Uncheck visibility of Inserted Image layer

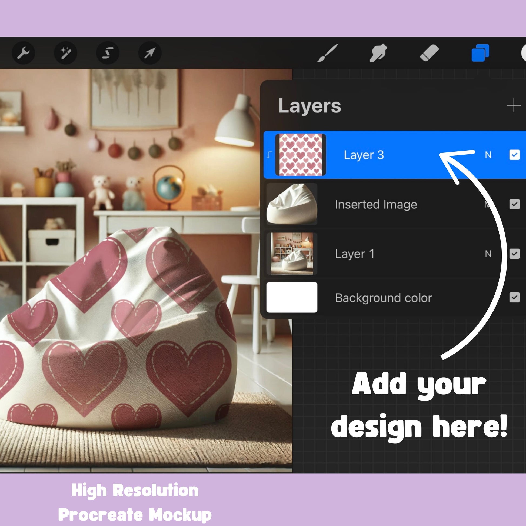(514, 204)
